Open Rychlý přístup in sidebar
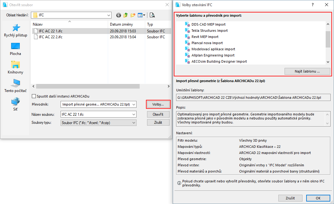 pos(15,31)
